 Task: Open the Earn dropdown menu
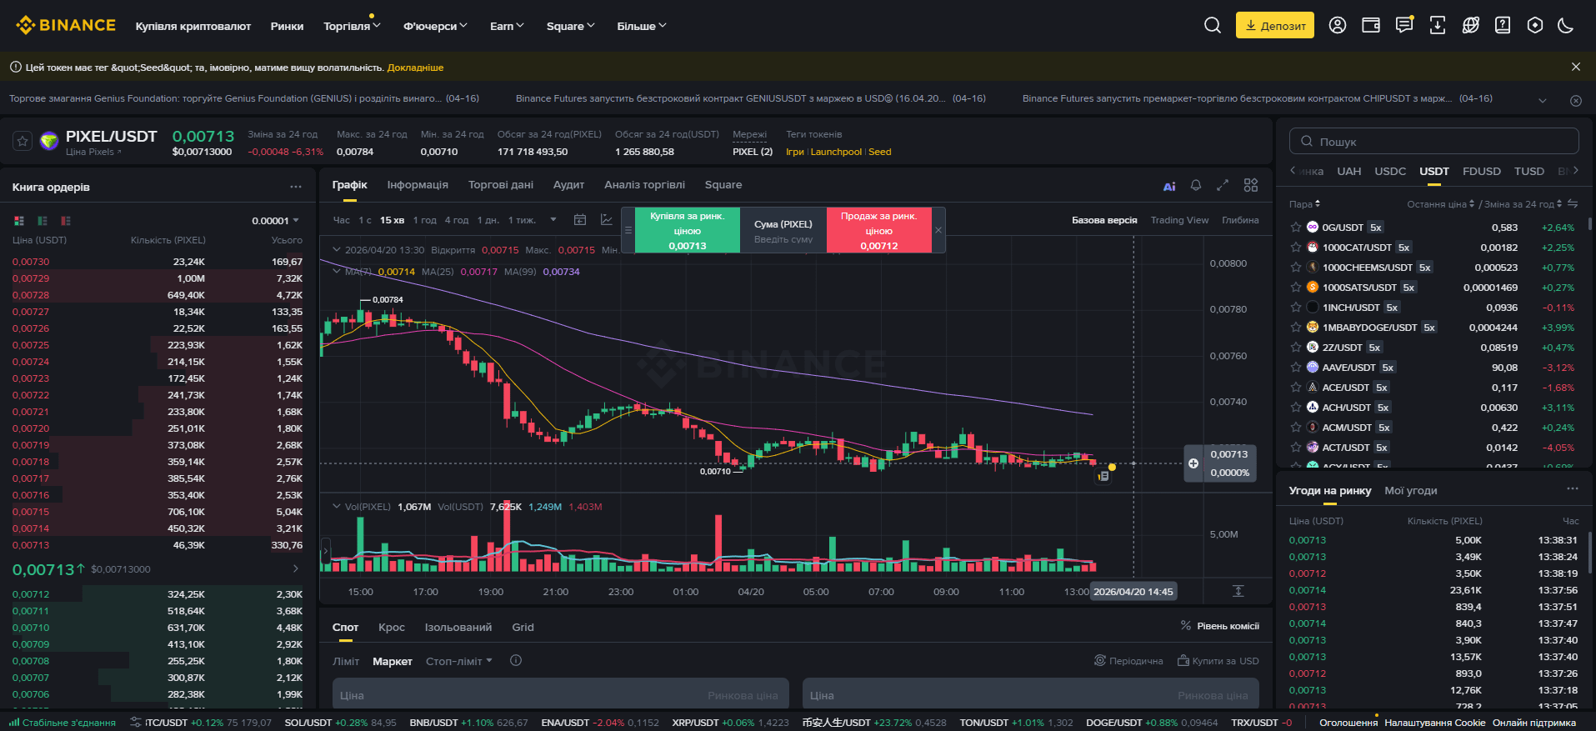coord(507,26)
